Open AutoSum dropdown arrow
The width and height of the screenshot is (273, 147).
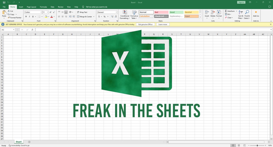click(236, 11)
